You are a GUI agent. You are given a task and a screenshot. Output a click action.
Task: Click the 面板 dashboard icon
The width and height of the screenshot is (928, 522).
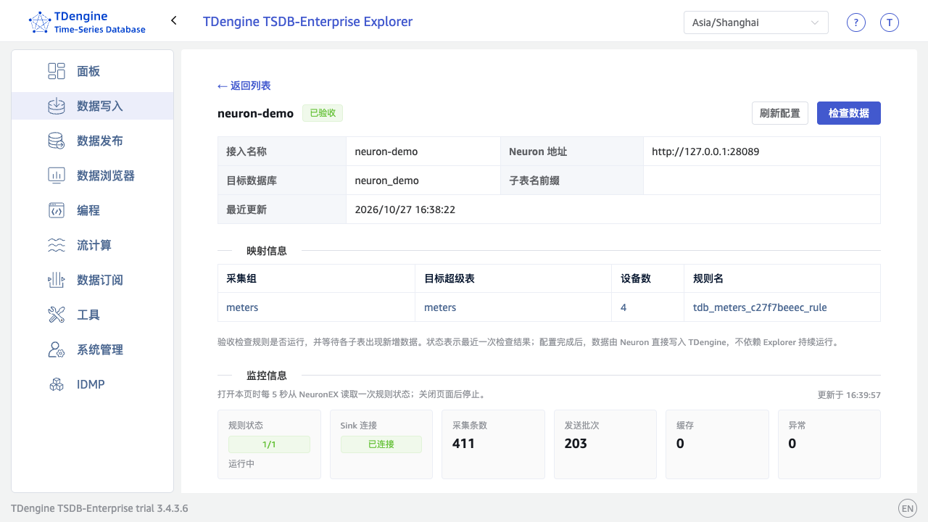[x=57, y=71]
